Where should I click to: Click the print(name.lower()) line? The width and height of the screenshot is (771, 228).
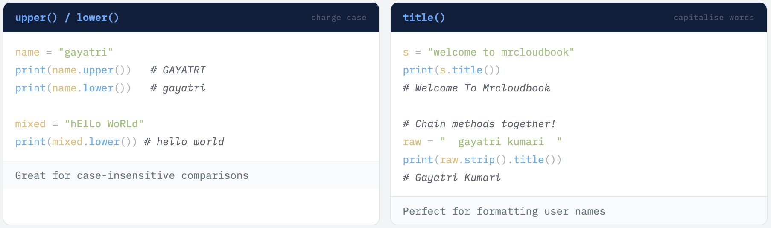[73, 88]
